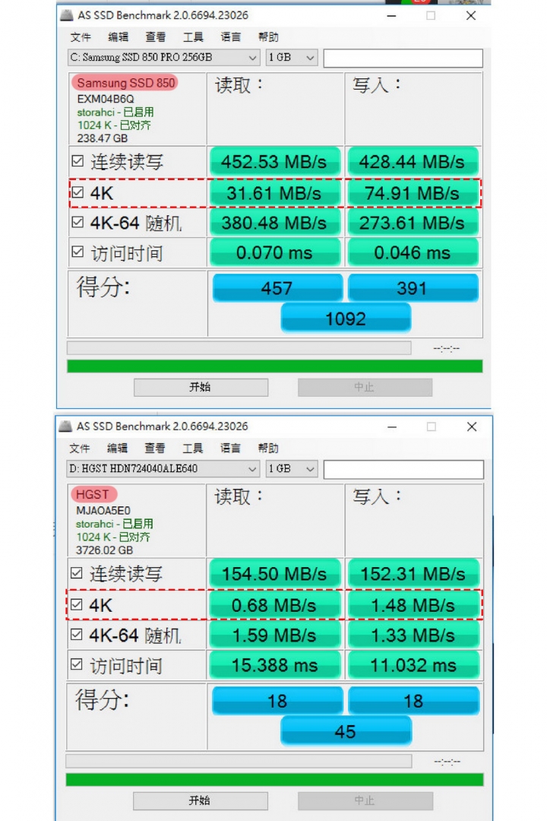Open the 帮助 menu in the HGST window

tap(268, 449)
